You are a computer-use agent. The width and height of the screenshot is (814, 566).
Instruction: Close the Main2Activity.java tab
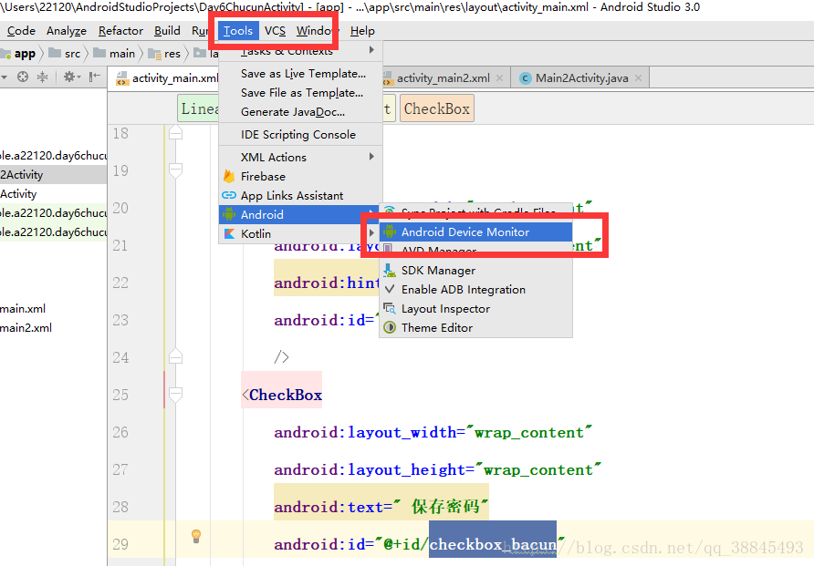pos(639,78)
